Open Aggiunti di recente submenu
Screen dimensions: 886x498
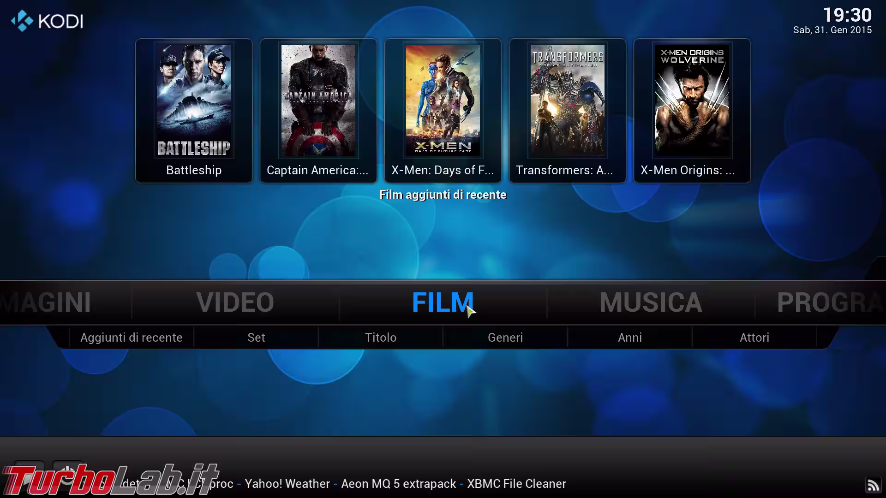tap(132, 338)
